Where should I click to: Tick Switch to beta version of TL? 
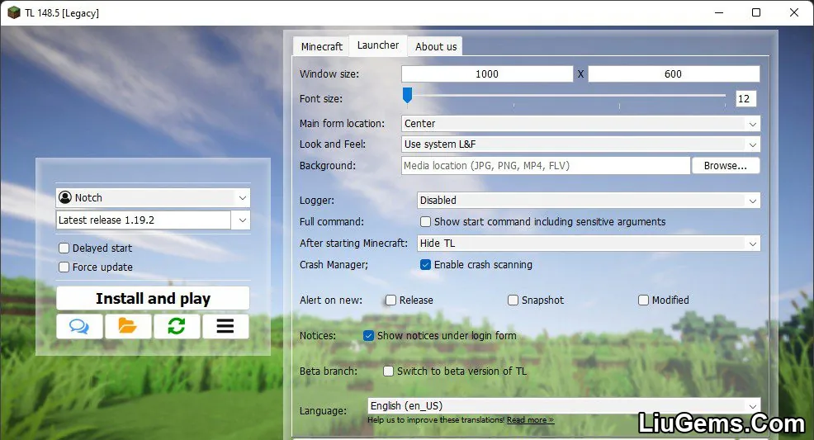388,371
